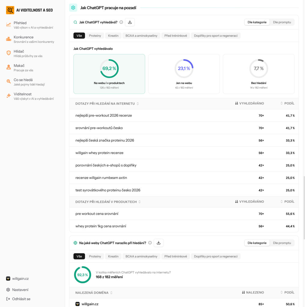Select Vše filter in search section

point(79,36)
